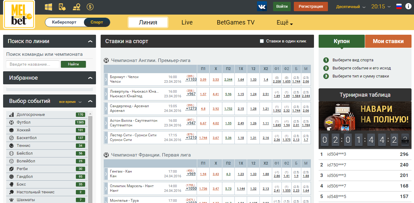The height and width of the screenshot is (203, 414).
Task: Select the Бейсбол ball icon
Action: [11, 153]
